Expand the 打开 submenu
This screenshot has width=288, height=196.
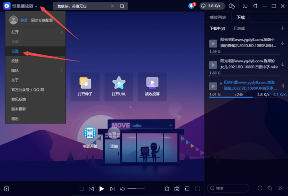tap(36, 32)
